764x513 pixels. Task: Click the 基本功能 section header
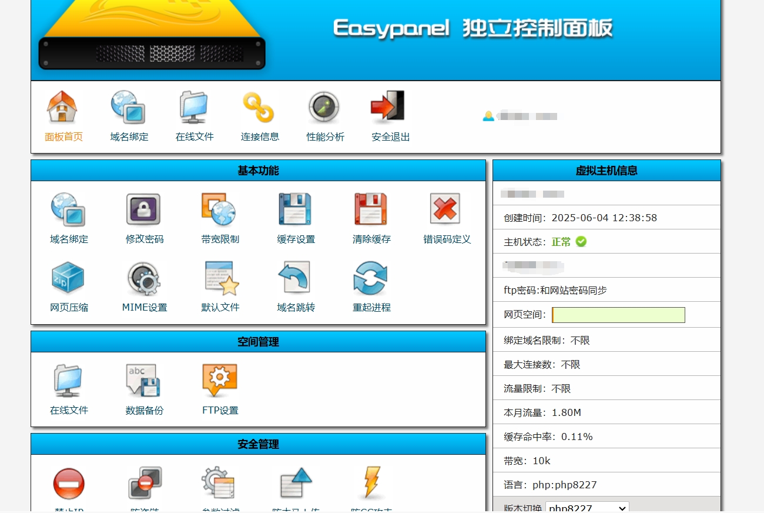click(x=258, y=171)
